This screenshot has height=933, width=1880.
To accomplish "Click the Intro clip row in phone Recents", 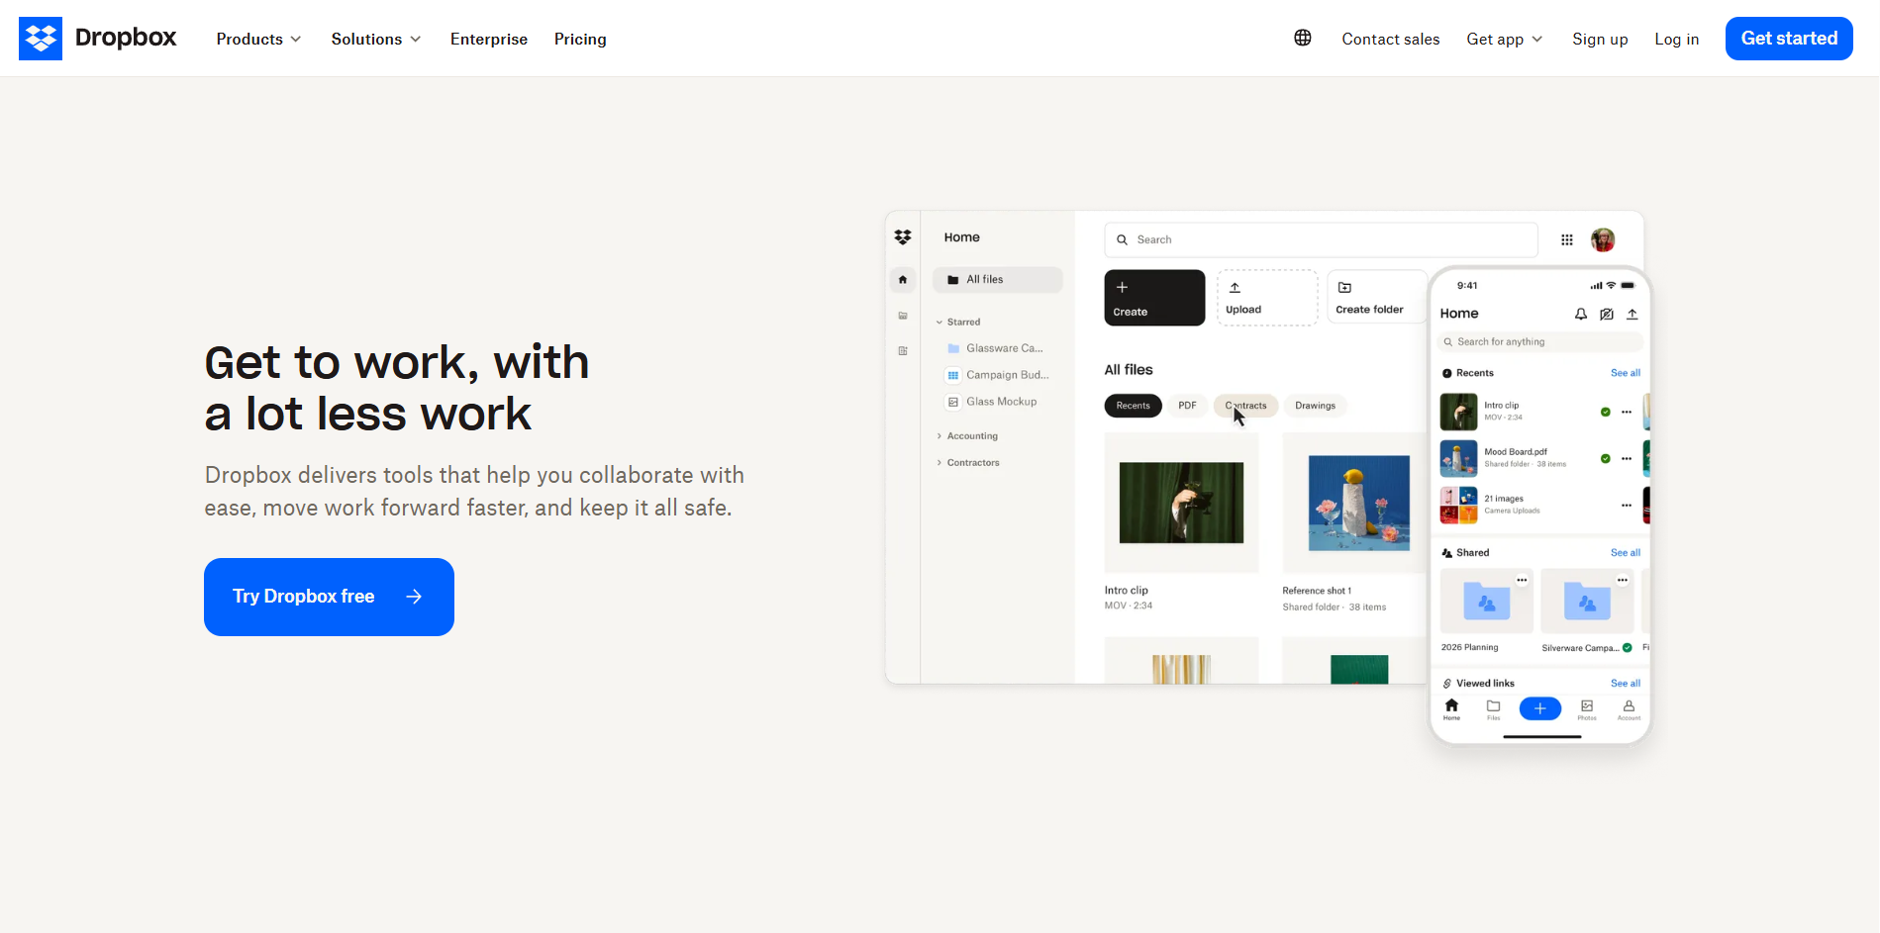I will pyautogui.click(x=1537, y=412).
